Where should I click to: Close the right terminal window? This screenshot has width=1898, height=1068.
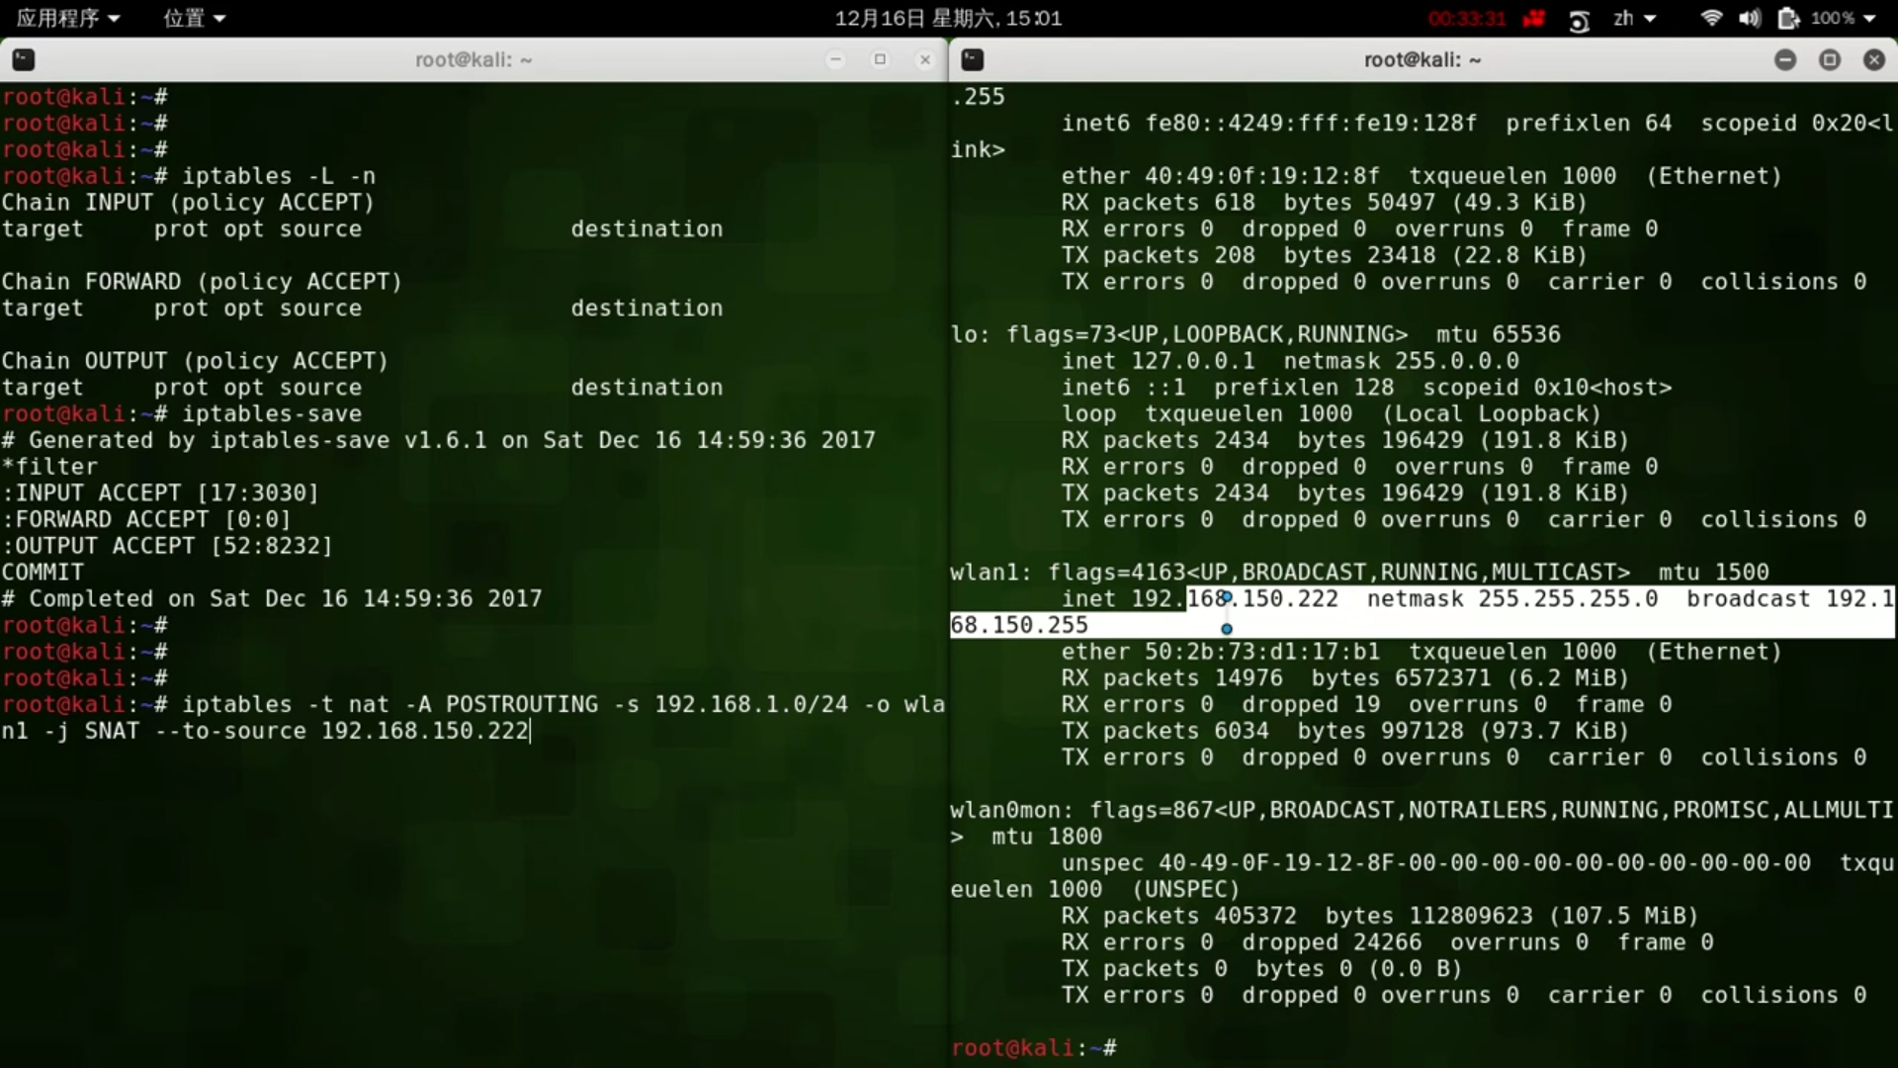[1874, 59]
